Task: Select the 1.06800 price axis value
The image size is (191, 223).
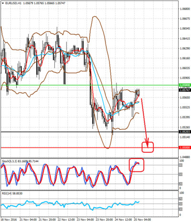Action: [185, 9]
